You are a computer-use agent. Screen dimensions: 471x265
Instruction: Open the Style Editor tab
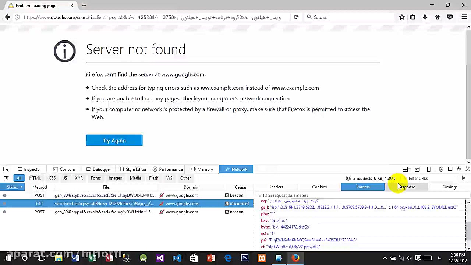tap(133, 169)
